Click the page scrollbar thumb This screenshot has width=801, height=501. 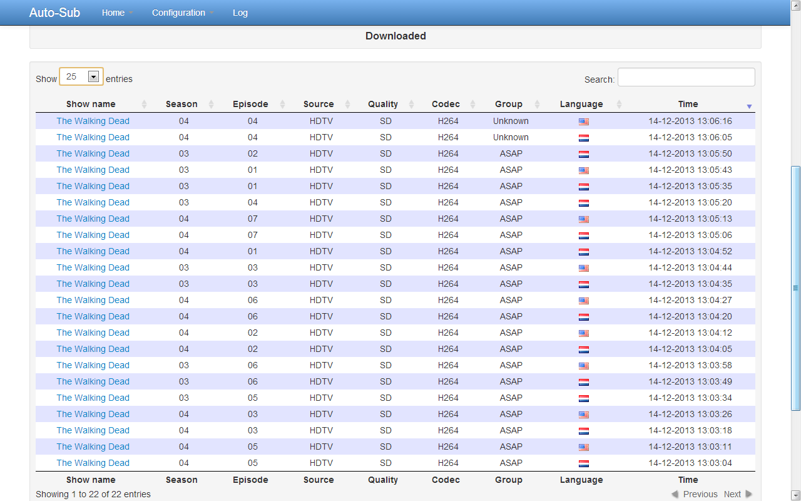[x=795, y=288]
